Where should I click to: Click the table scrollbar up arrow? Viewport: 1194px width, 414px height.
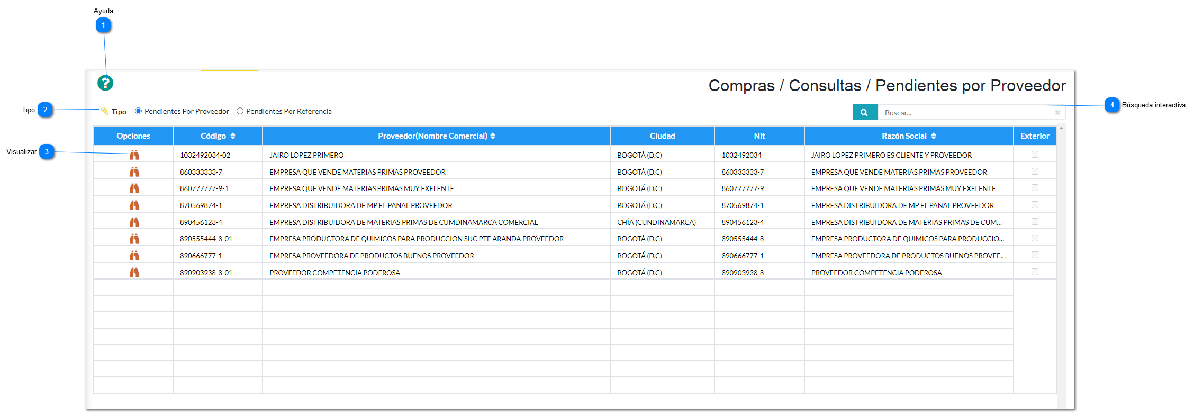(1061, 128)
